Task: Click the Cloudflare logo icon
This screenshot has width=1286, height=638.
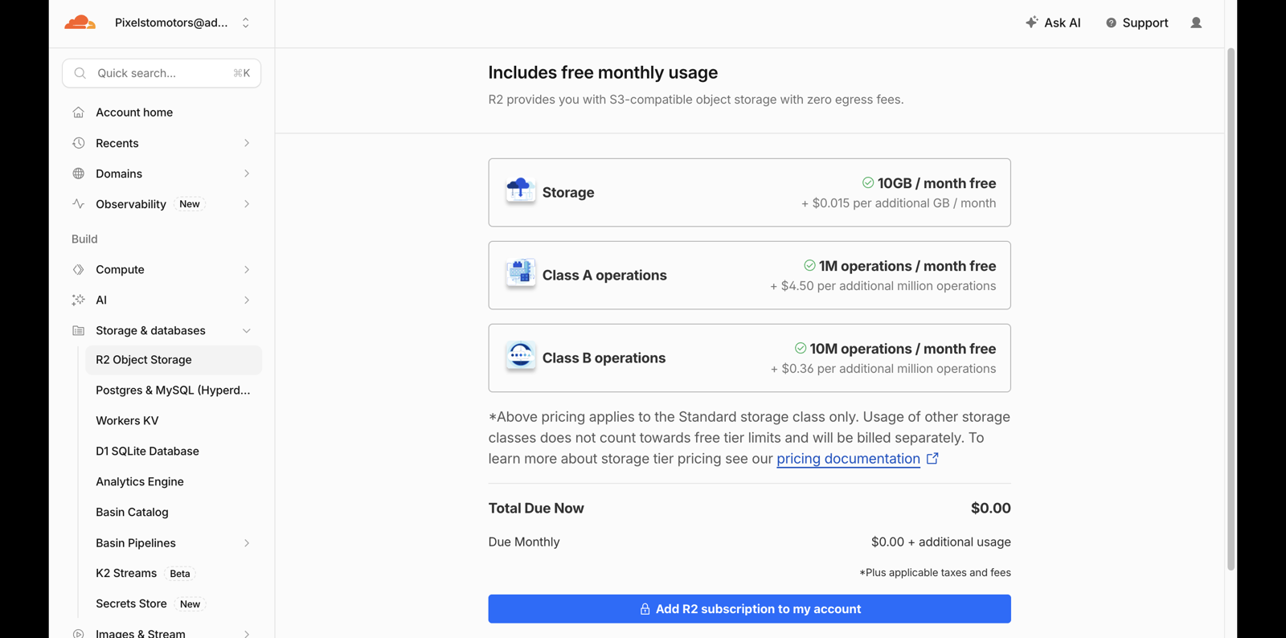Action: pos(80,22)
